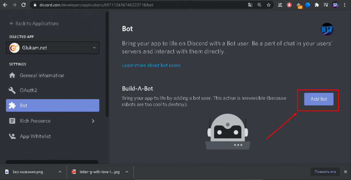
Task: Click the N1T user avatar
Action: [327, 29]
